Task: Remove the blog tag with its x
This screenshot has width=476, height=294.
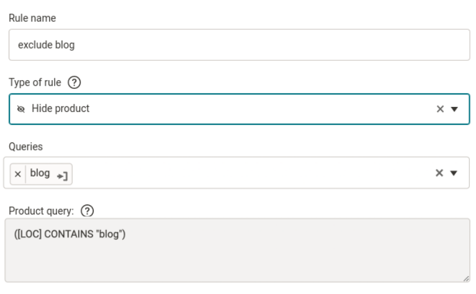Action: [x=17, y=174]
